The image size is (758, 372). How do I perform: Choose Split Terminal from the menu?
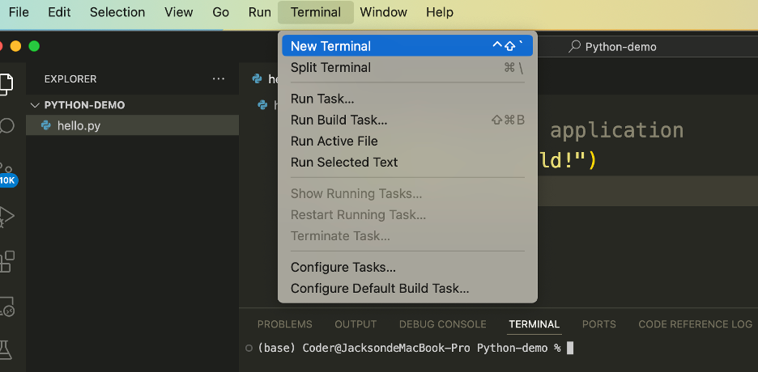point(330,68)
